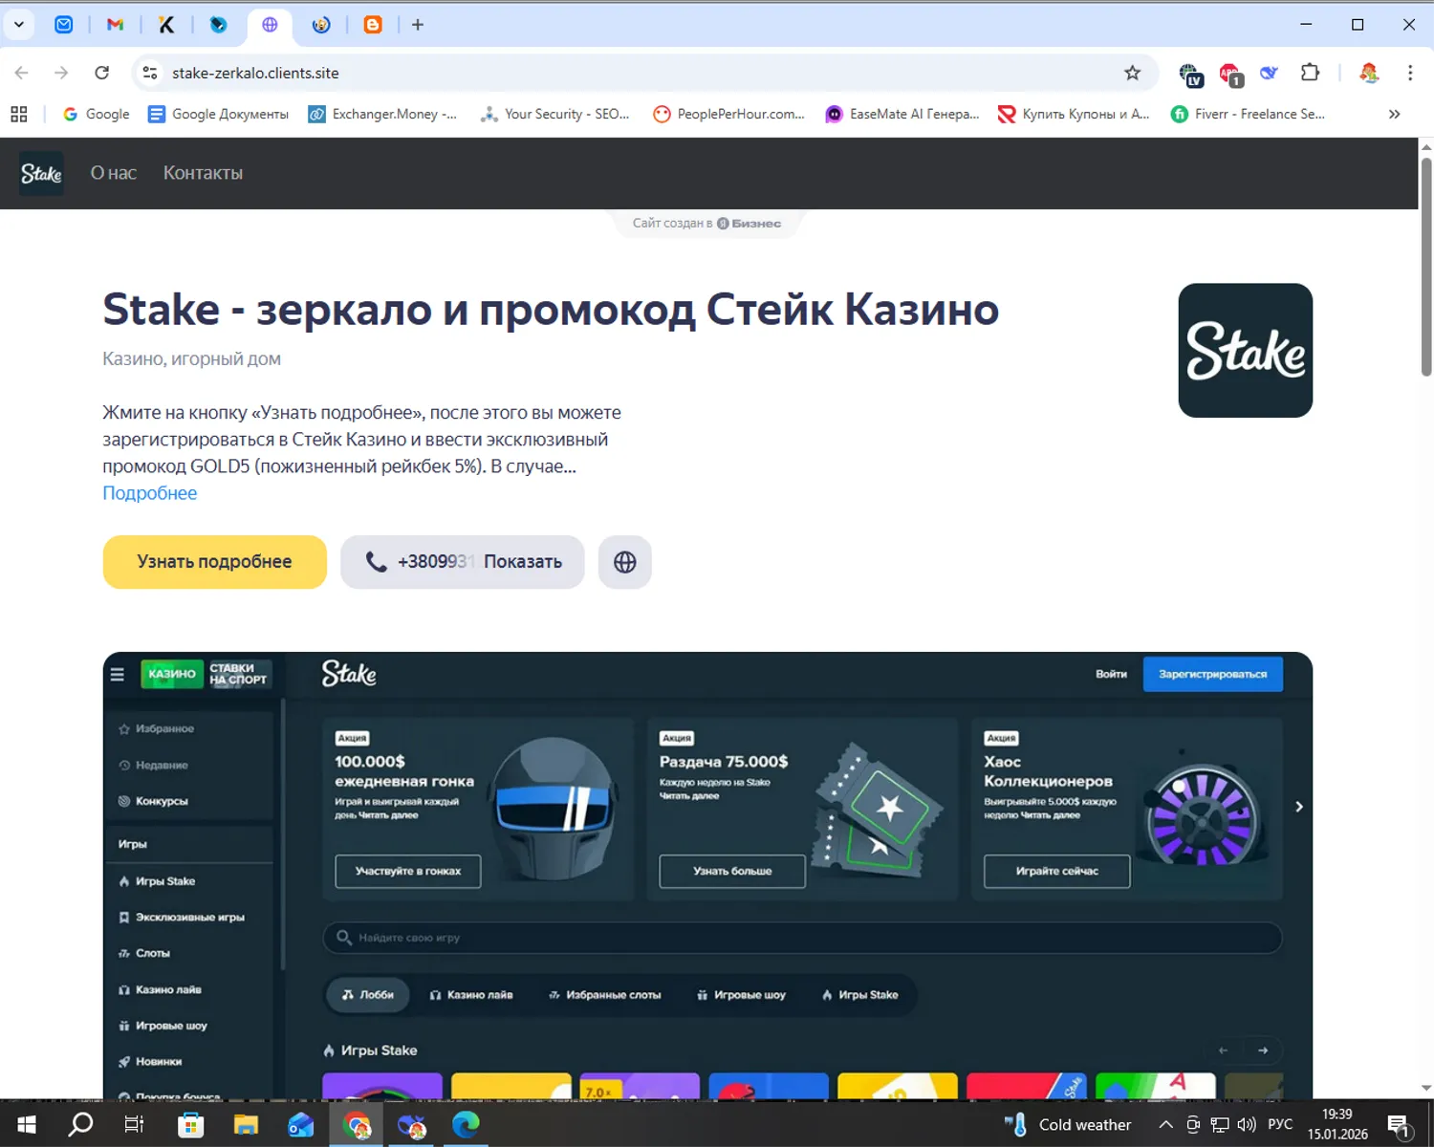Click the yellow Узнать подробнее button
Image resolution: width=1434 pixels, height=1147 pixels.
click(x=215, y=562)
